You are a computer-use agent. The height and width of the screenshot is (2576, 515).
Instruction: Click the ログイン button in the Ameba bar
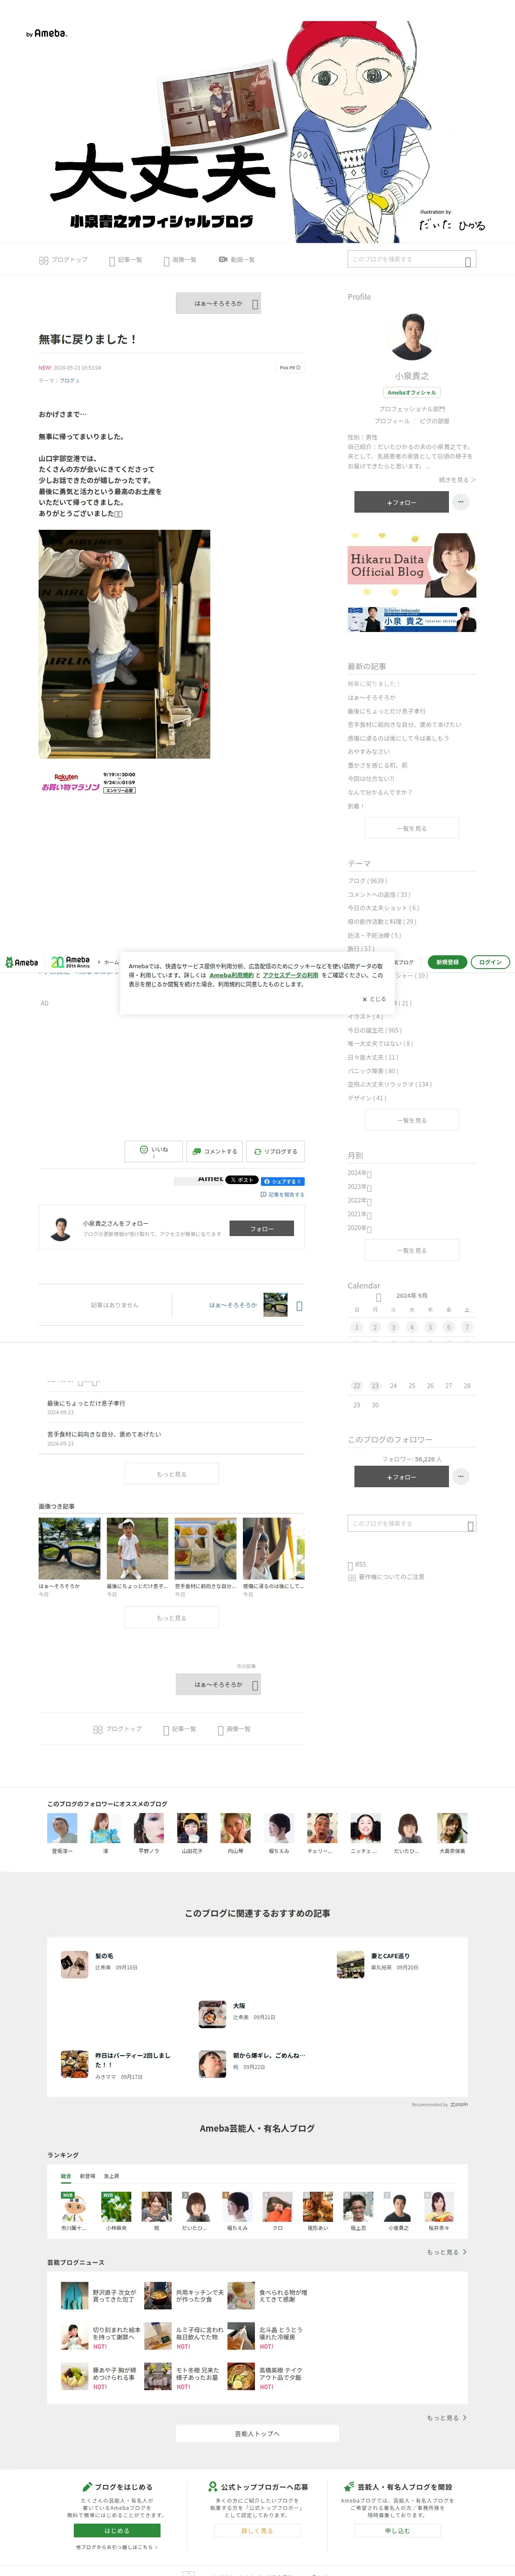490,962
